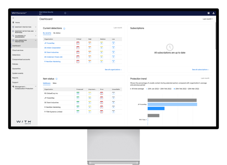The image size is (227, 165).
Task: Click the Home icon in sidebar
Action: 13,22
